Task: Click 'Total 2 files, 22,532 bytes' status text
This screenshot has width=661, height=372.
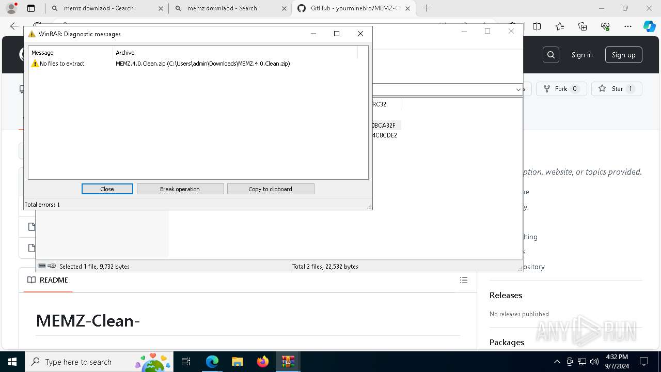Action: pyautogui.click(x=325, y=267)
